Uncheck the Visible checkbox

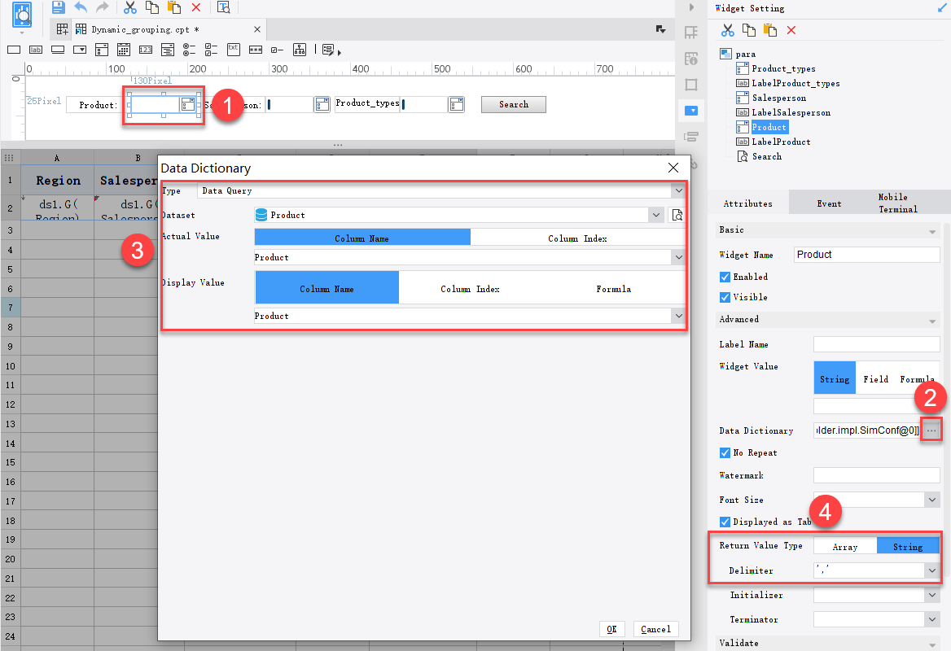[725, 297]
